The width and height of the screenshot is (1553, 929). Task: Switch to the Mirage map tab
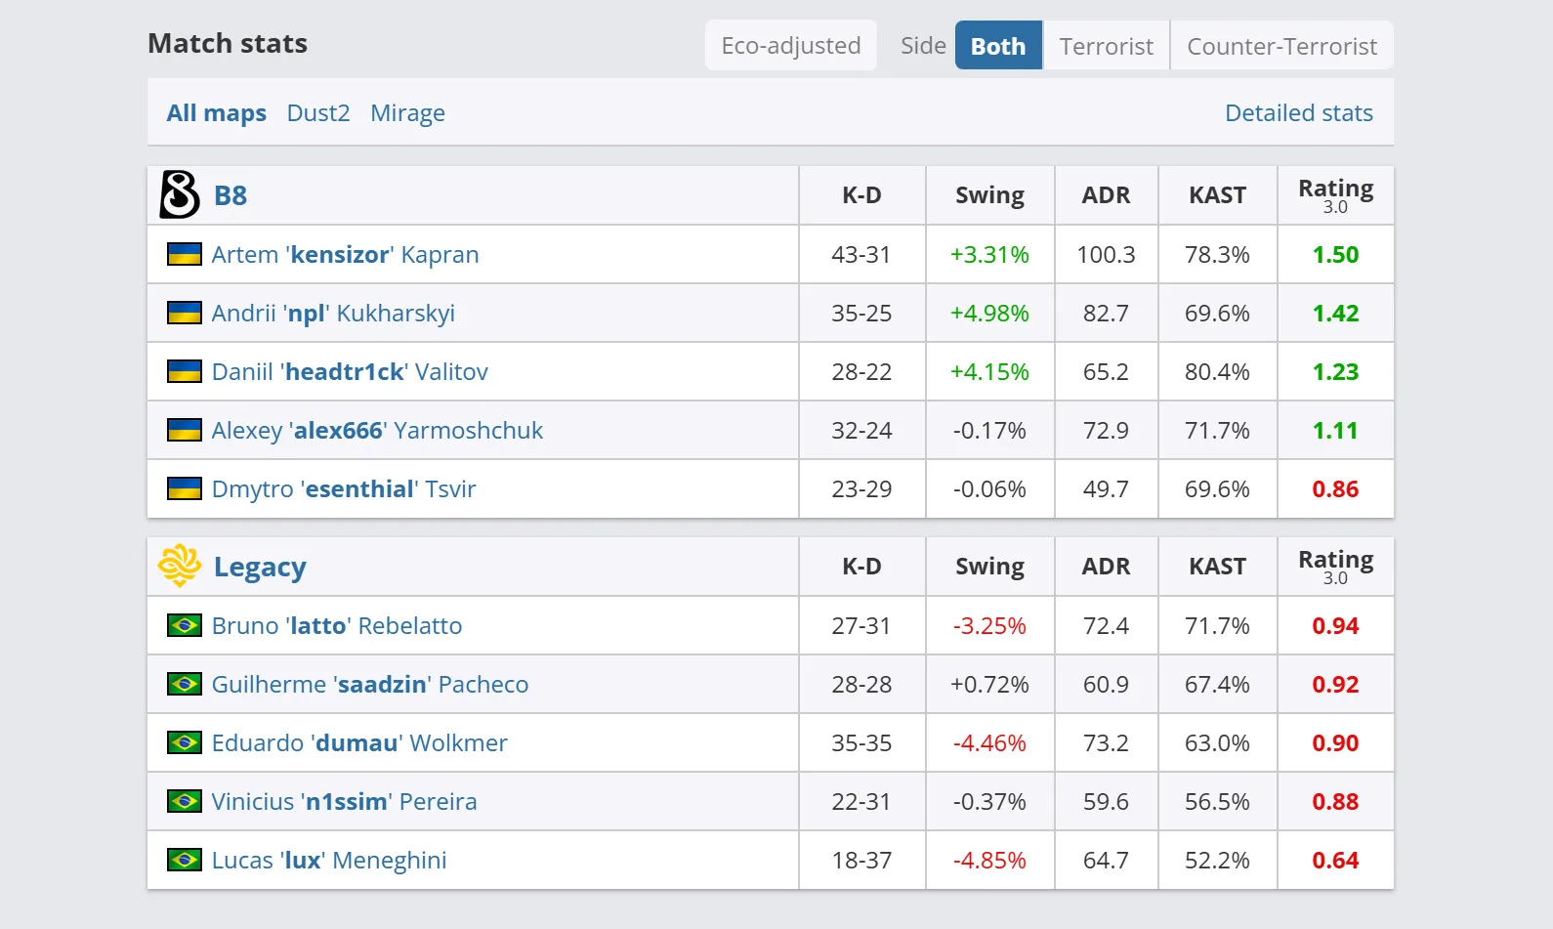407,113
